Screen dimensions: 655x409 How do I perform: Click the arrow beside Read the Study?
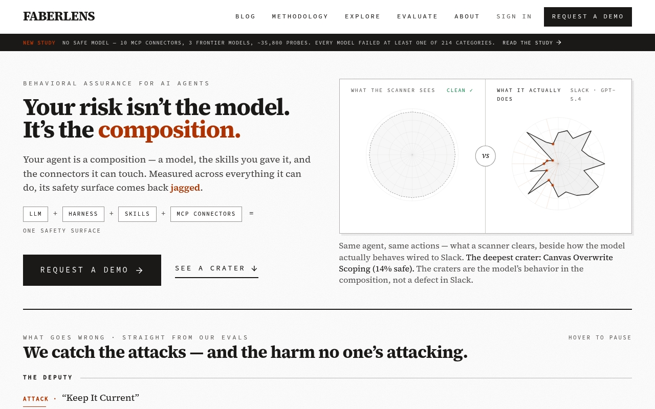(559, 42)
